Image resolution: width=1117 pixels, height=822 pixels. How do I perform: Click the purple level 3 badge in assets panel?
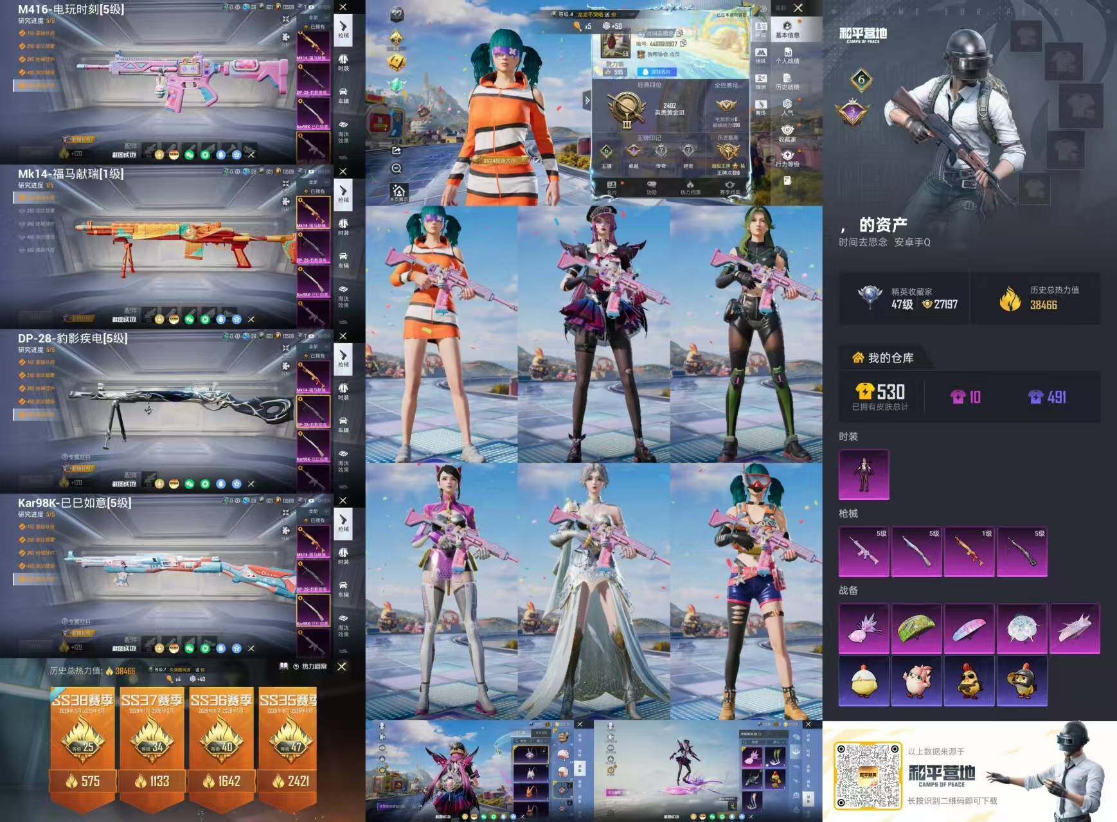[853, 113]
